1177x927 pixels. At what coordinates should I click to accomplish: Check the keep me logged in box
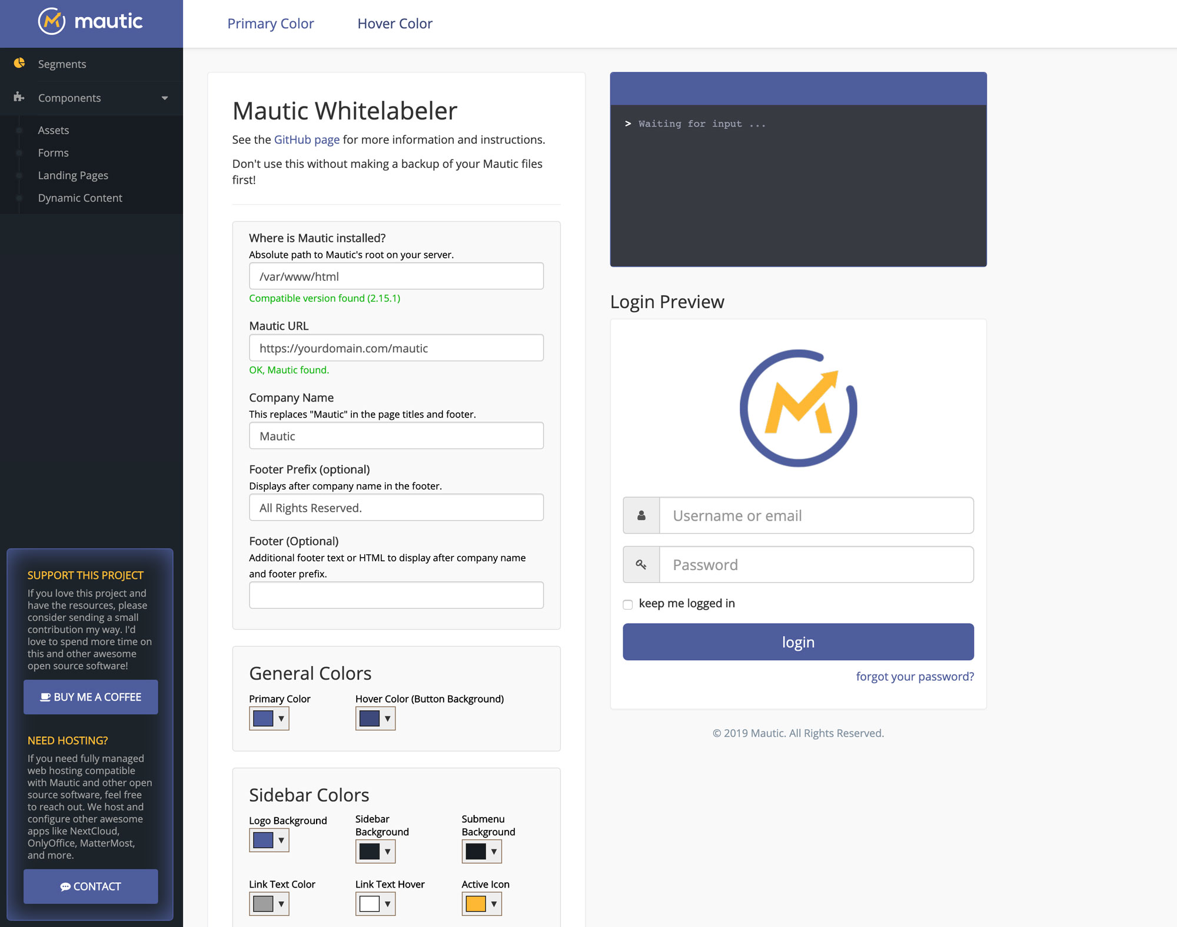628,604
